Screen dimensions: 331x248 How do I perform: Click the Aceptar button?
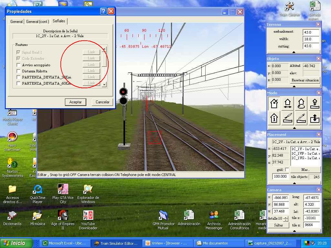[x=76, y=102]
